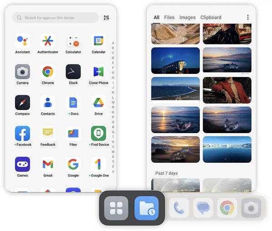Open the three-dot more options menu
This screenshot has height=231, width=272.
tap(248, 18)
